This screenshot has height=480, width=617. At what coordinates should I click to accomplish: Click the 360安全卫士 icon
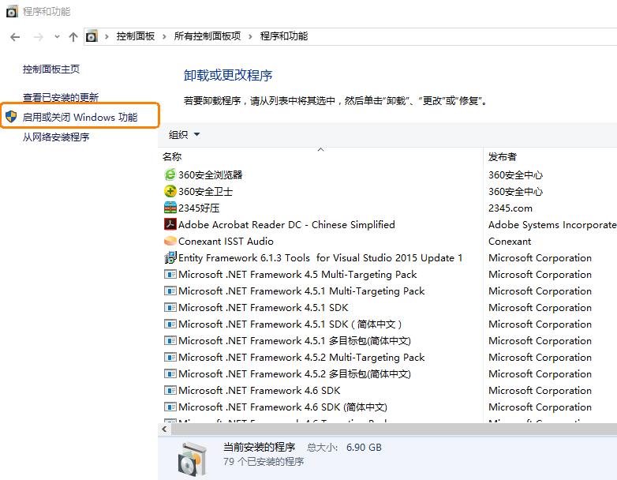click(x=170, y=191)
